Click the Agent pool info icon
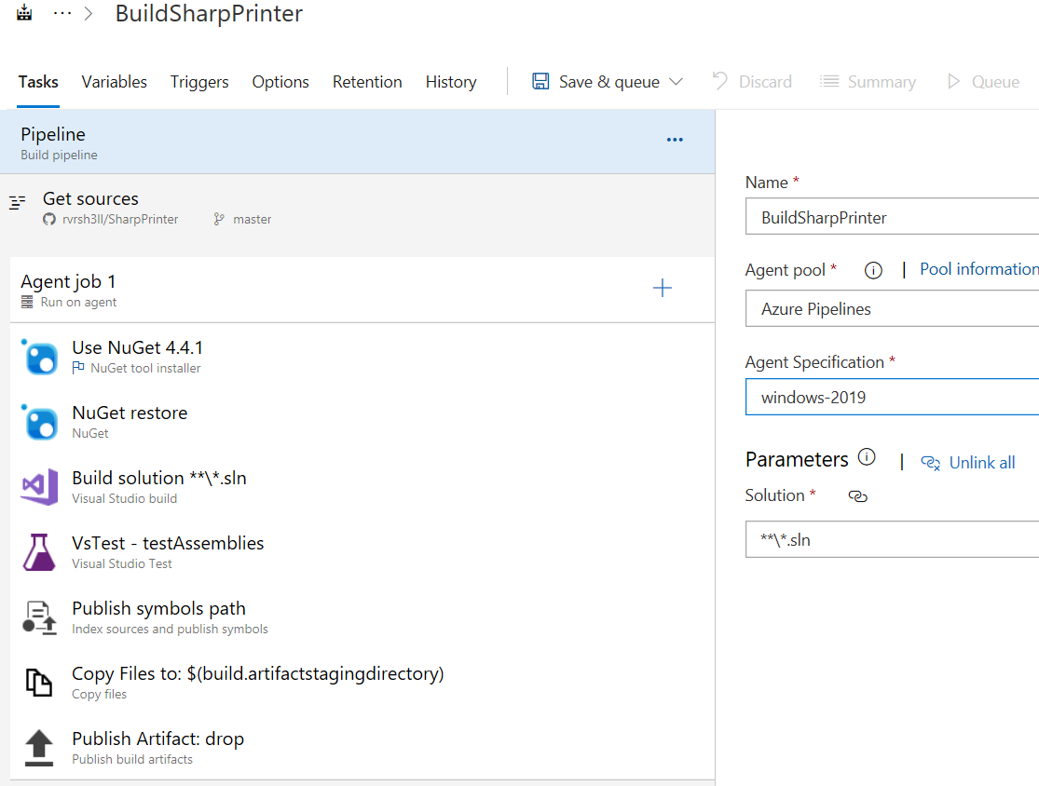 coord(873,270)
